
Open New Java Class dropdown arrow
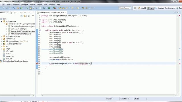click(x=24, y=8)
